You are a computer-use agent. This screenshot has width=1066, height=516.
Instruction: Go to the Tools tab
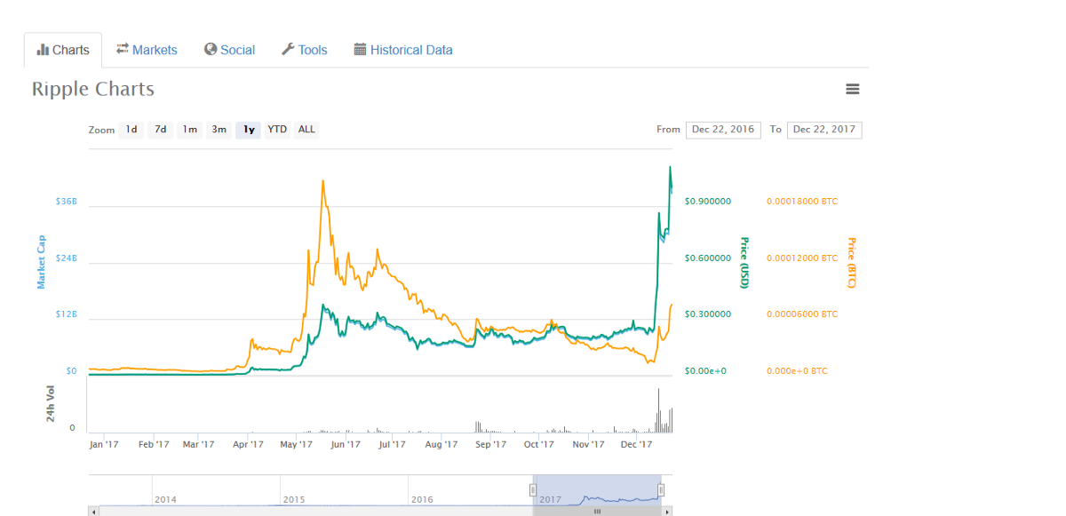coord(304,50)
